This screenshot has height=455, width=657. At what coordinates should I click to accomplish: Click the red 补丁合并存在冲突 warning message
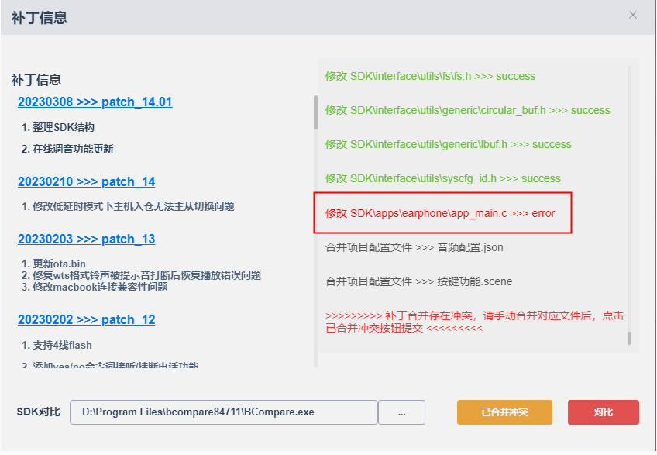click(475, 322)
